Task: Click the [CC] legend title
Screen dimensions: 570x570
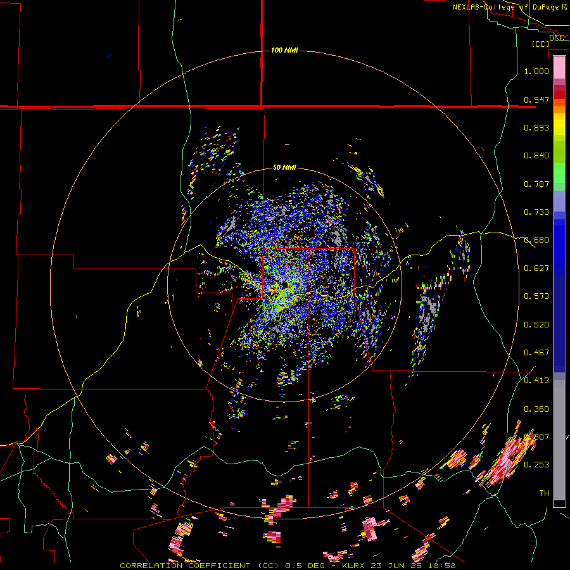Action: coord(540,44)
